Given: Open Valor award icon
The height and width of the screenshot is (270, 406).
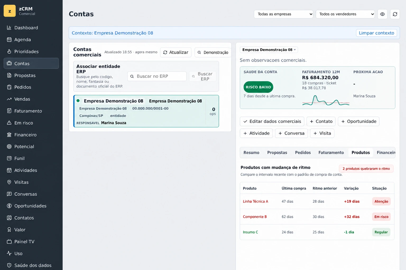Looking at the screenshot, I should 9,230.
